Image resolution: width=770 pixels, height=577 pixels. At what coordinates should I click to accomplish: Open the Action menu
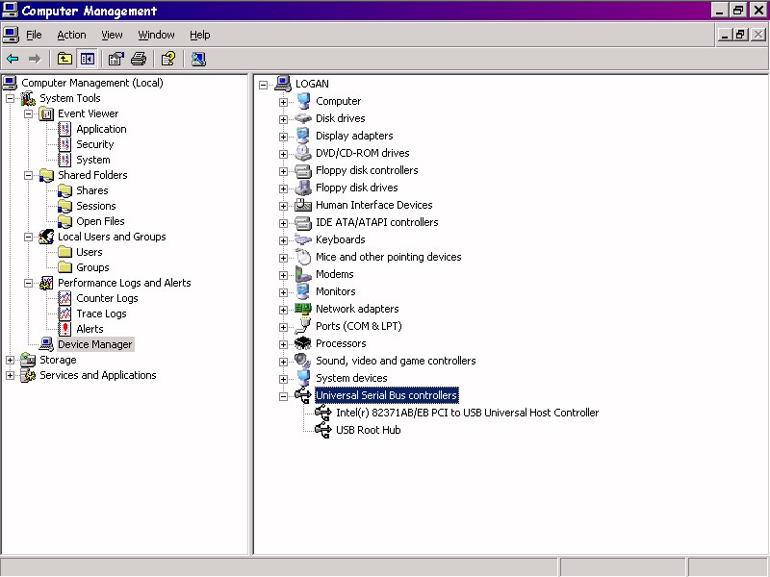tap(71, 35)
